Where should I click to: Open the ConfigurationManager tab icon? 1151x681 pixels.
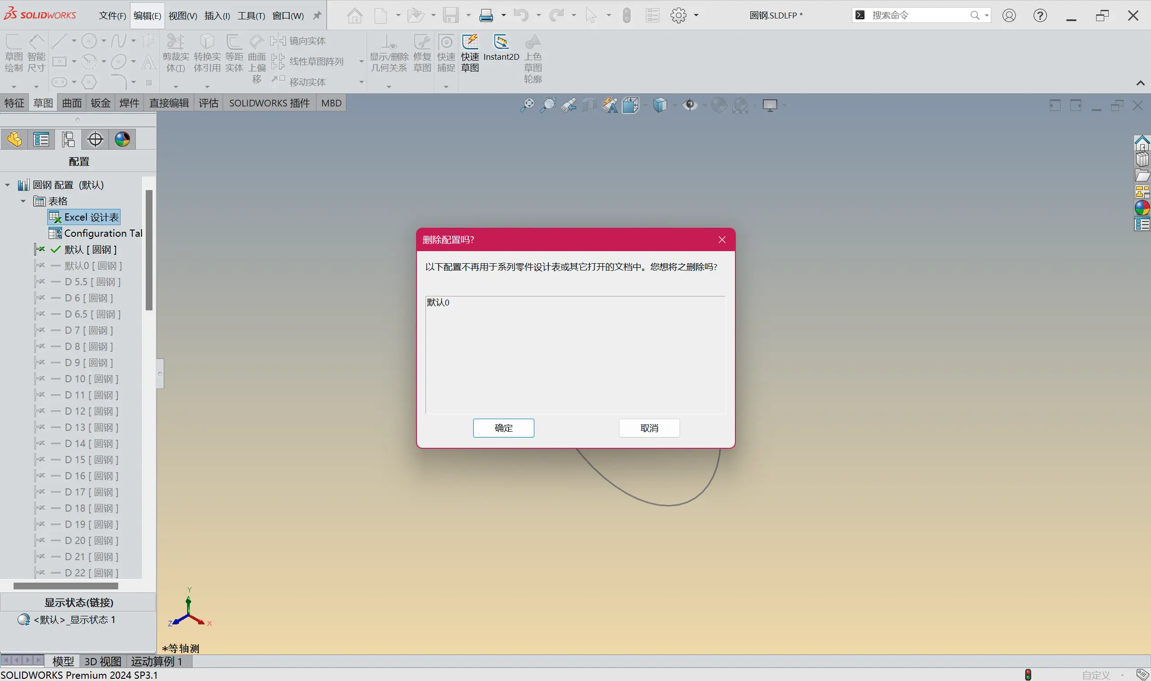tap(68, 139)
